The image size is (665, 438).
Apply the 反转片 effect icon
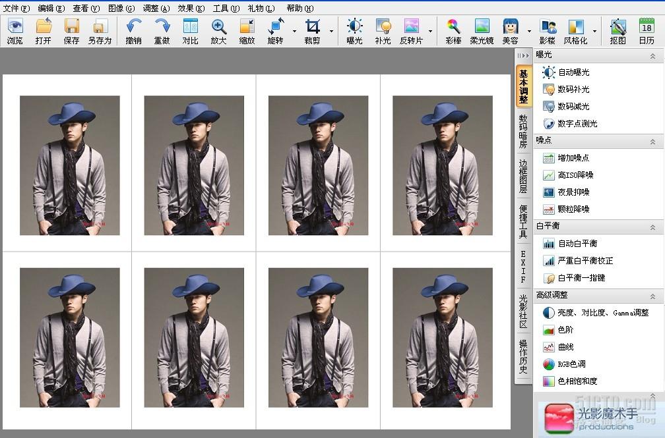[x=412, y=32]
